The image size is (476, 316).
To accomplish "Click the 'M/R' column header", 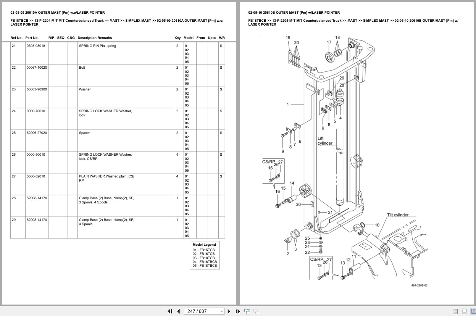I will (x=222, y=38).
